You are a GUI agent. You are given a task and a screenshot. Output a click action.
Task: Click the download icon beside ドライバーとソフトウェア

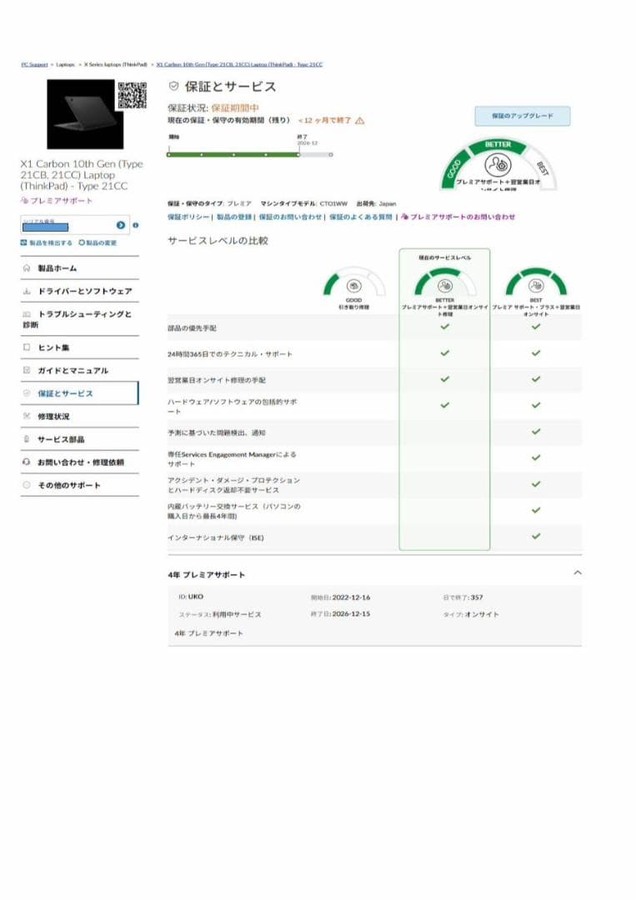tap(27, 291)
